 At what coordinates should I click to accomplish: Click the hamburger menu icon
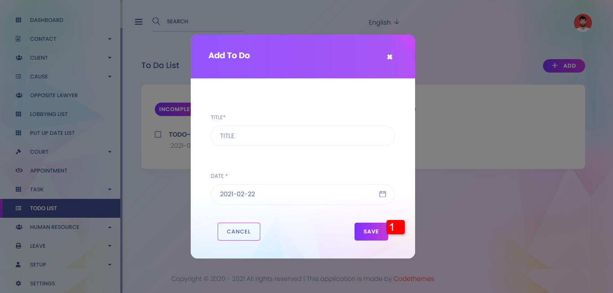[x=139, y=22]
